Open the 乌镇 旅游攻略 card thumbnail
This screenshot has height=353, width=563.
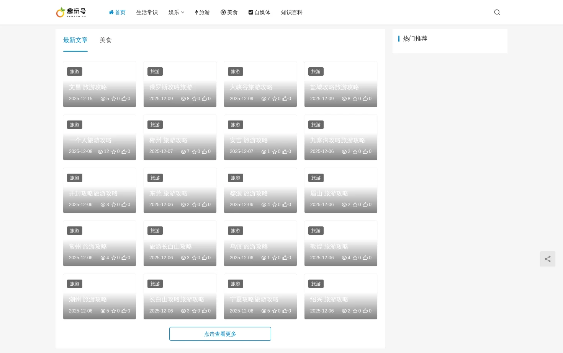point(260,243)
